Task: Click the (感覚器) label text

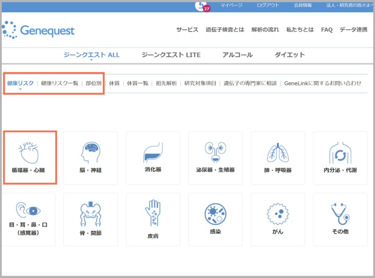Action: (28, 233)
